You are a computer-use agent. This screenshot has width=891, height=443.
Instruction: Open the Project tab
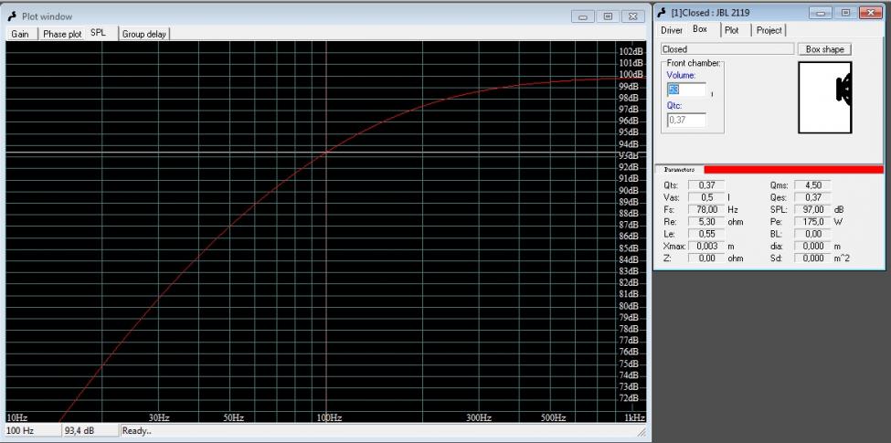click(769, 30)
